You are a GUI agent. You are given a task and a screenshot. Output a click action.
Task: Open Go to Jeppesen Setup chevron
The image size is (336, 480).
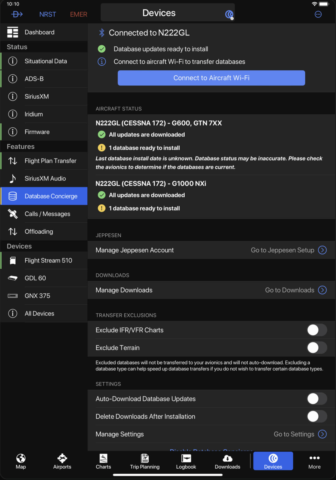coord(322,250)
